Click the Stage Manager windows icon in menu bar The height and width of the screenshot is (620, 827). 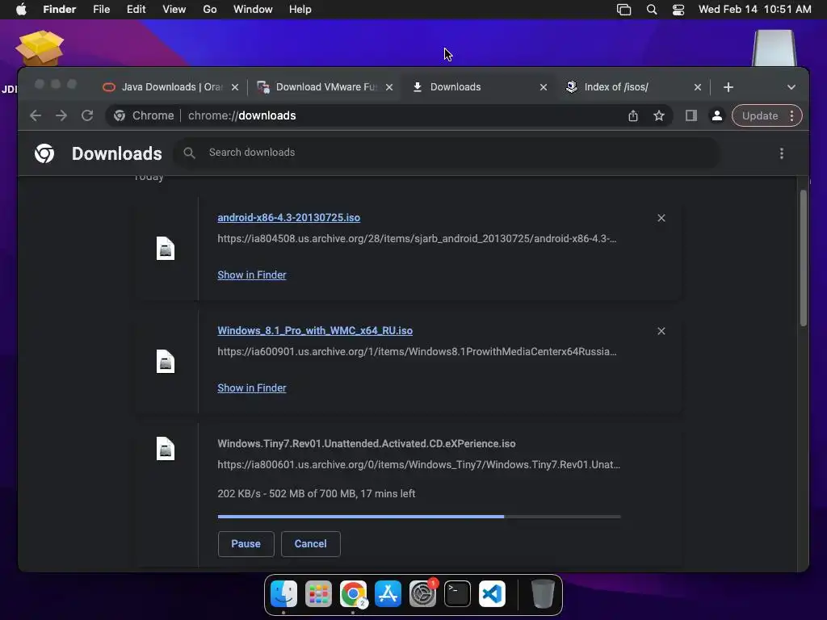(x=624, y=10)
